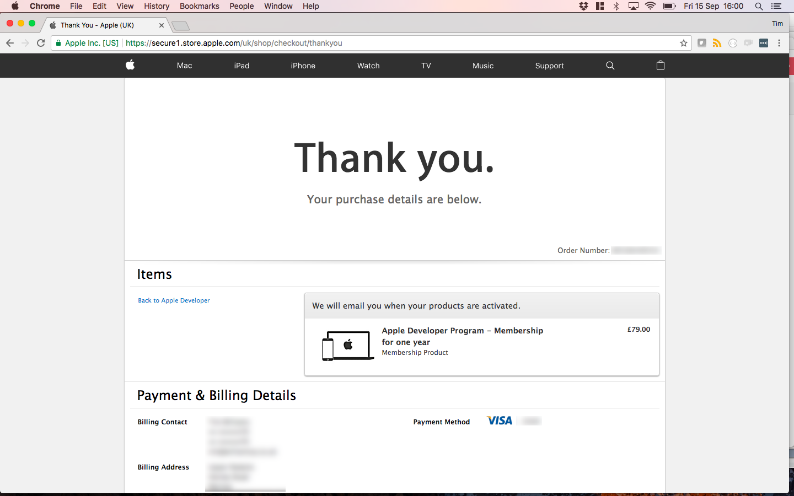Open the History menu
The width and height of the screenshot is (794, 496).
click(157, 6)
